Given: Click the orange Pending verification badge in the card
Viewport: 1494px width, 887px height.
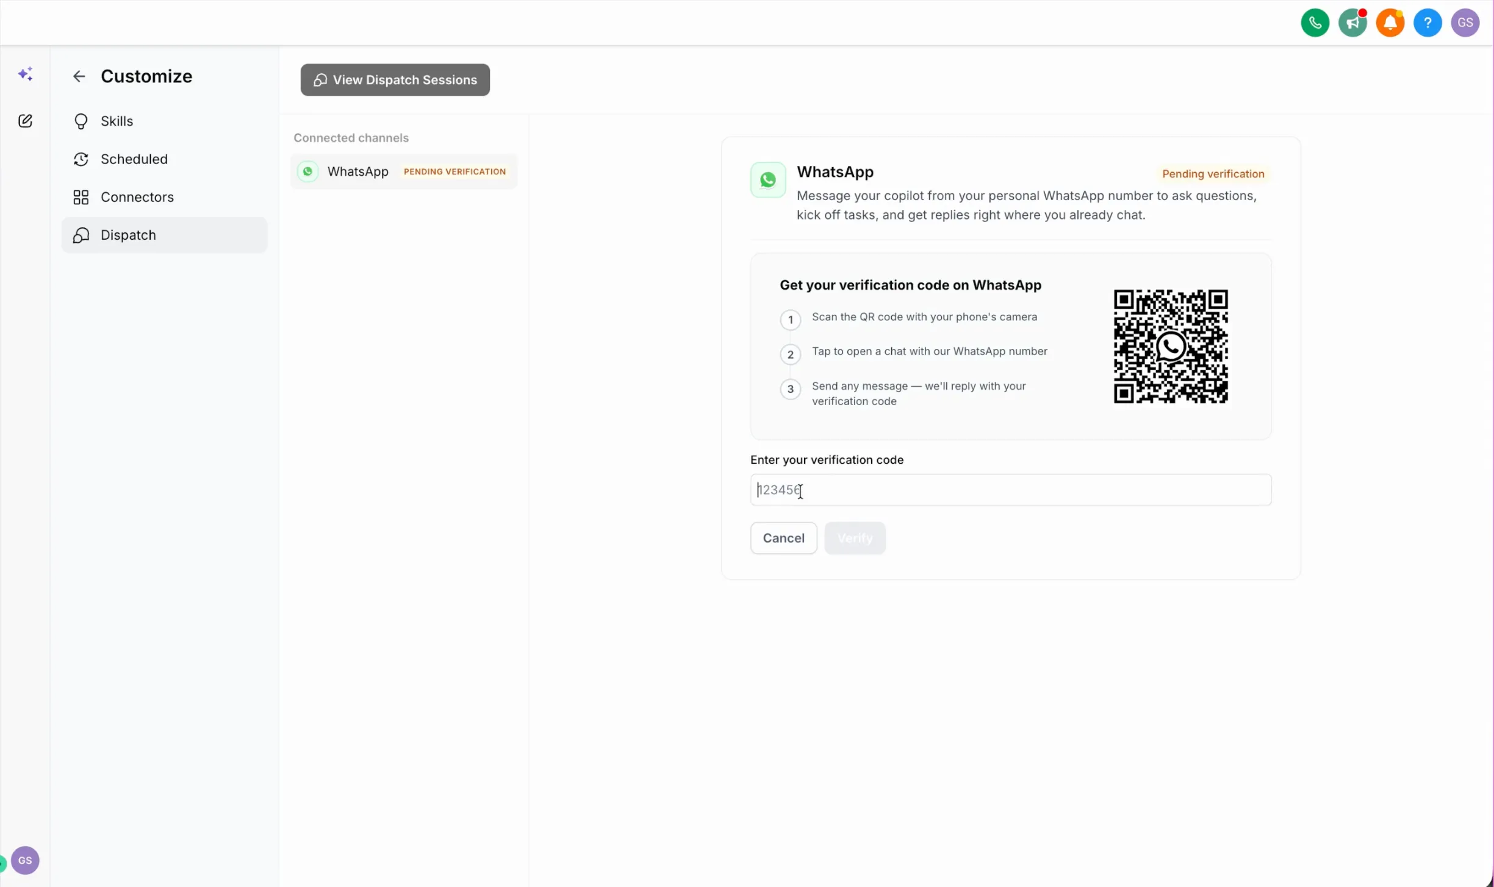Looking at the screenshot, I should coord(1213,174).
